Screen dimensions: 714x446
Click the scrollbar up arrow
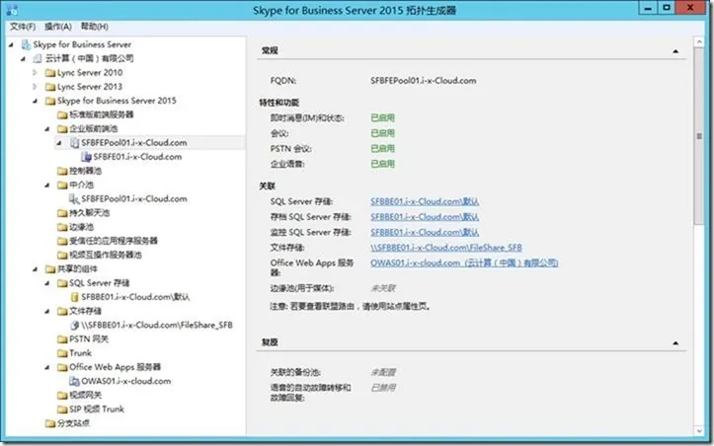coord(699,41)
